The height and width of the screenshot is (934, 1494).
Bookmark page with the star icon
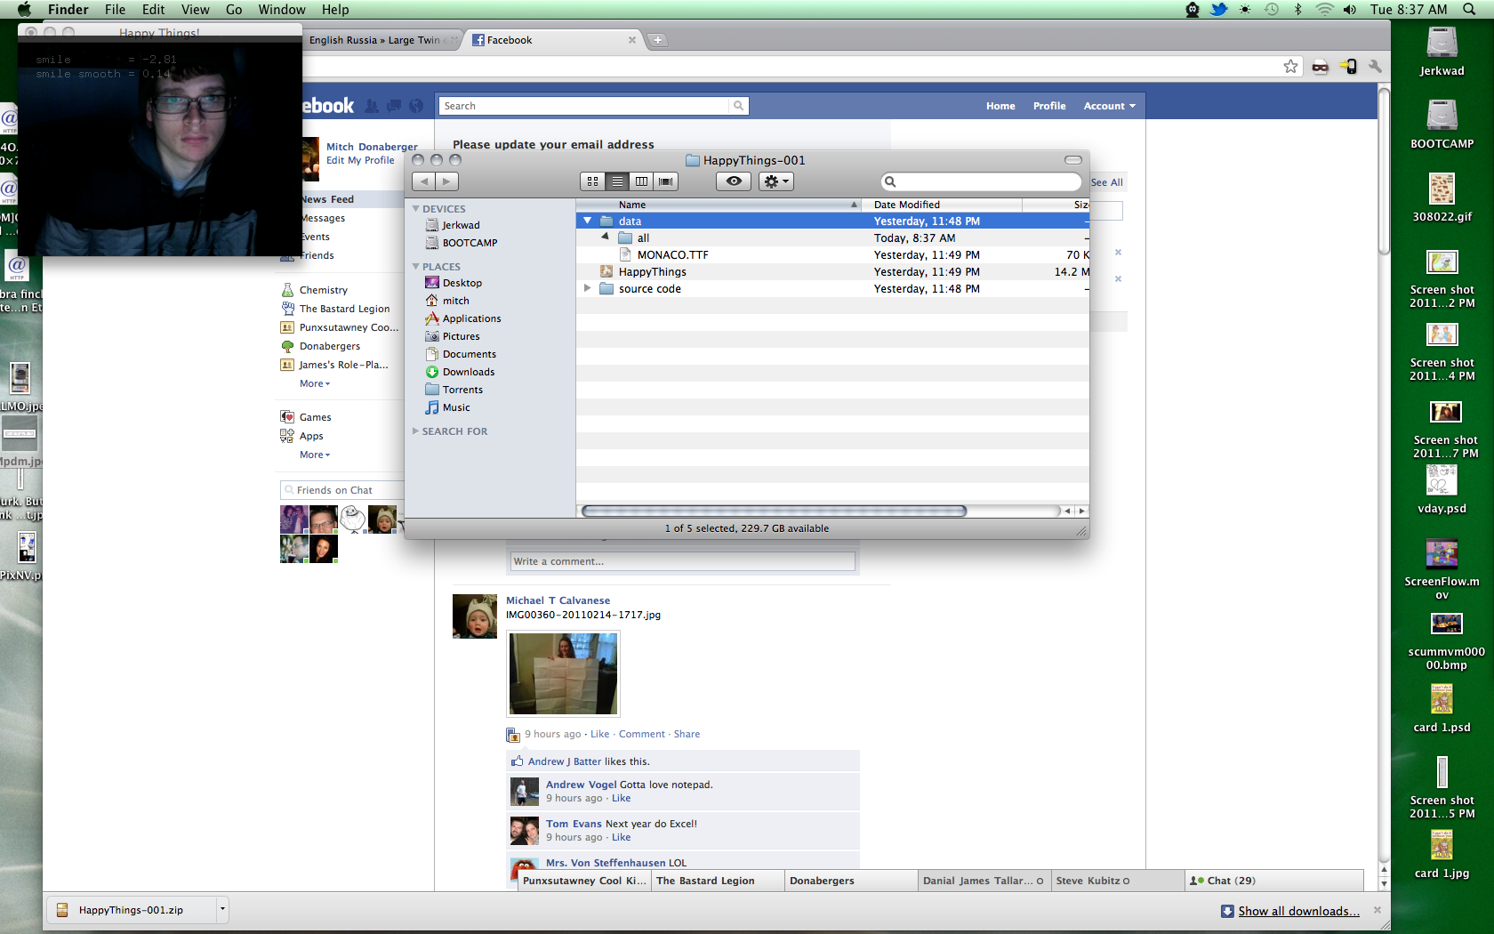(1290, 67)
